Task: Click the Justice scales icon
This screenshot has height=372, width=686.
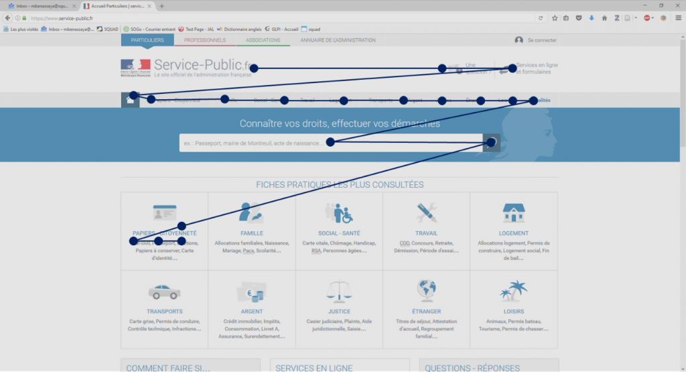Action: coord(339,292)
